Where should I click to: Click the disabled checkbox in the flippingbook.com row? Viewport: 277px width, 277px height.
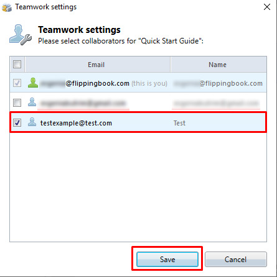click(x=17, y=83)
